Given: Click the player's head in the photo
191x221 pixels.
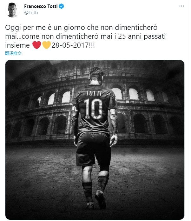Looking at the screenshot, I should click(97, 76).
